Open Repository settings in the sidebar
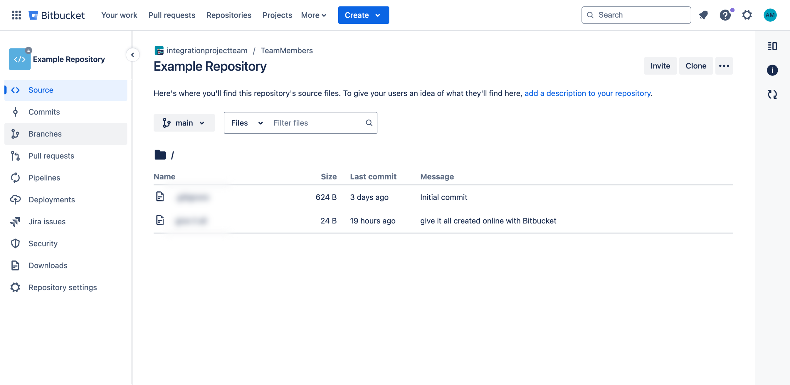 [x=63, y=287]
